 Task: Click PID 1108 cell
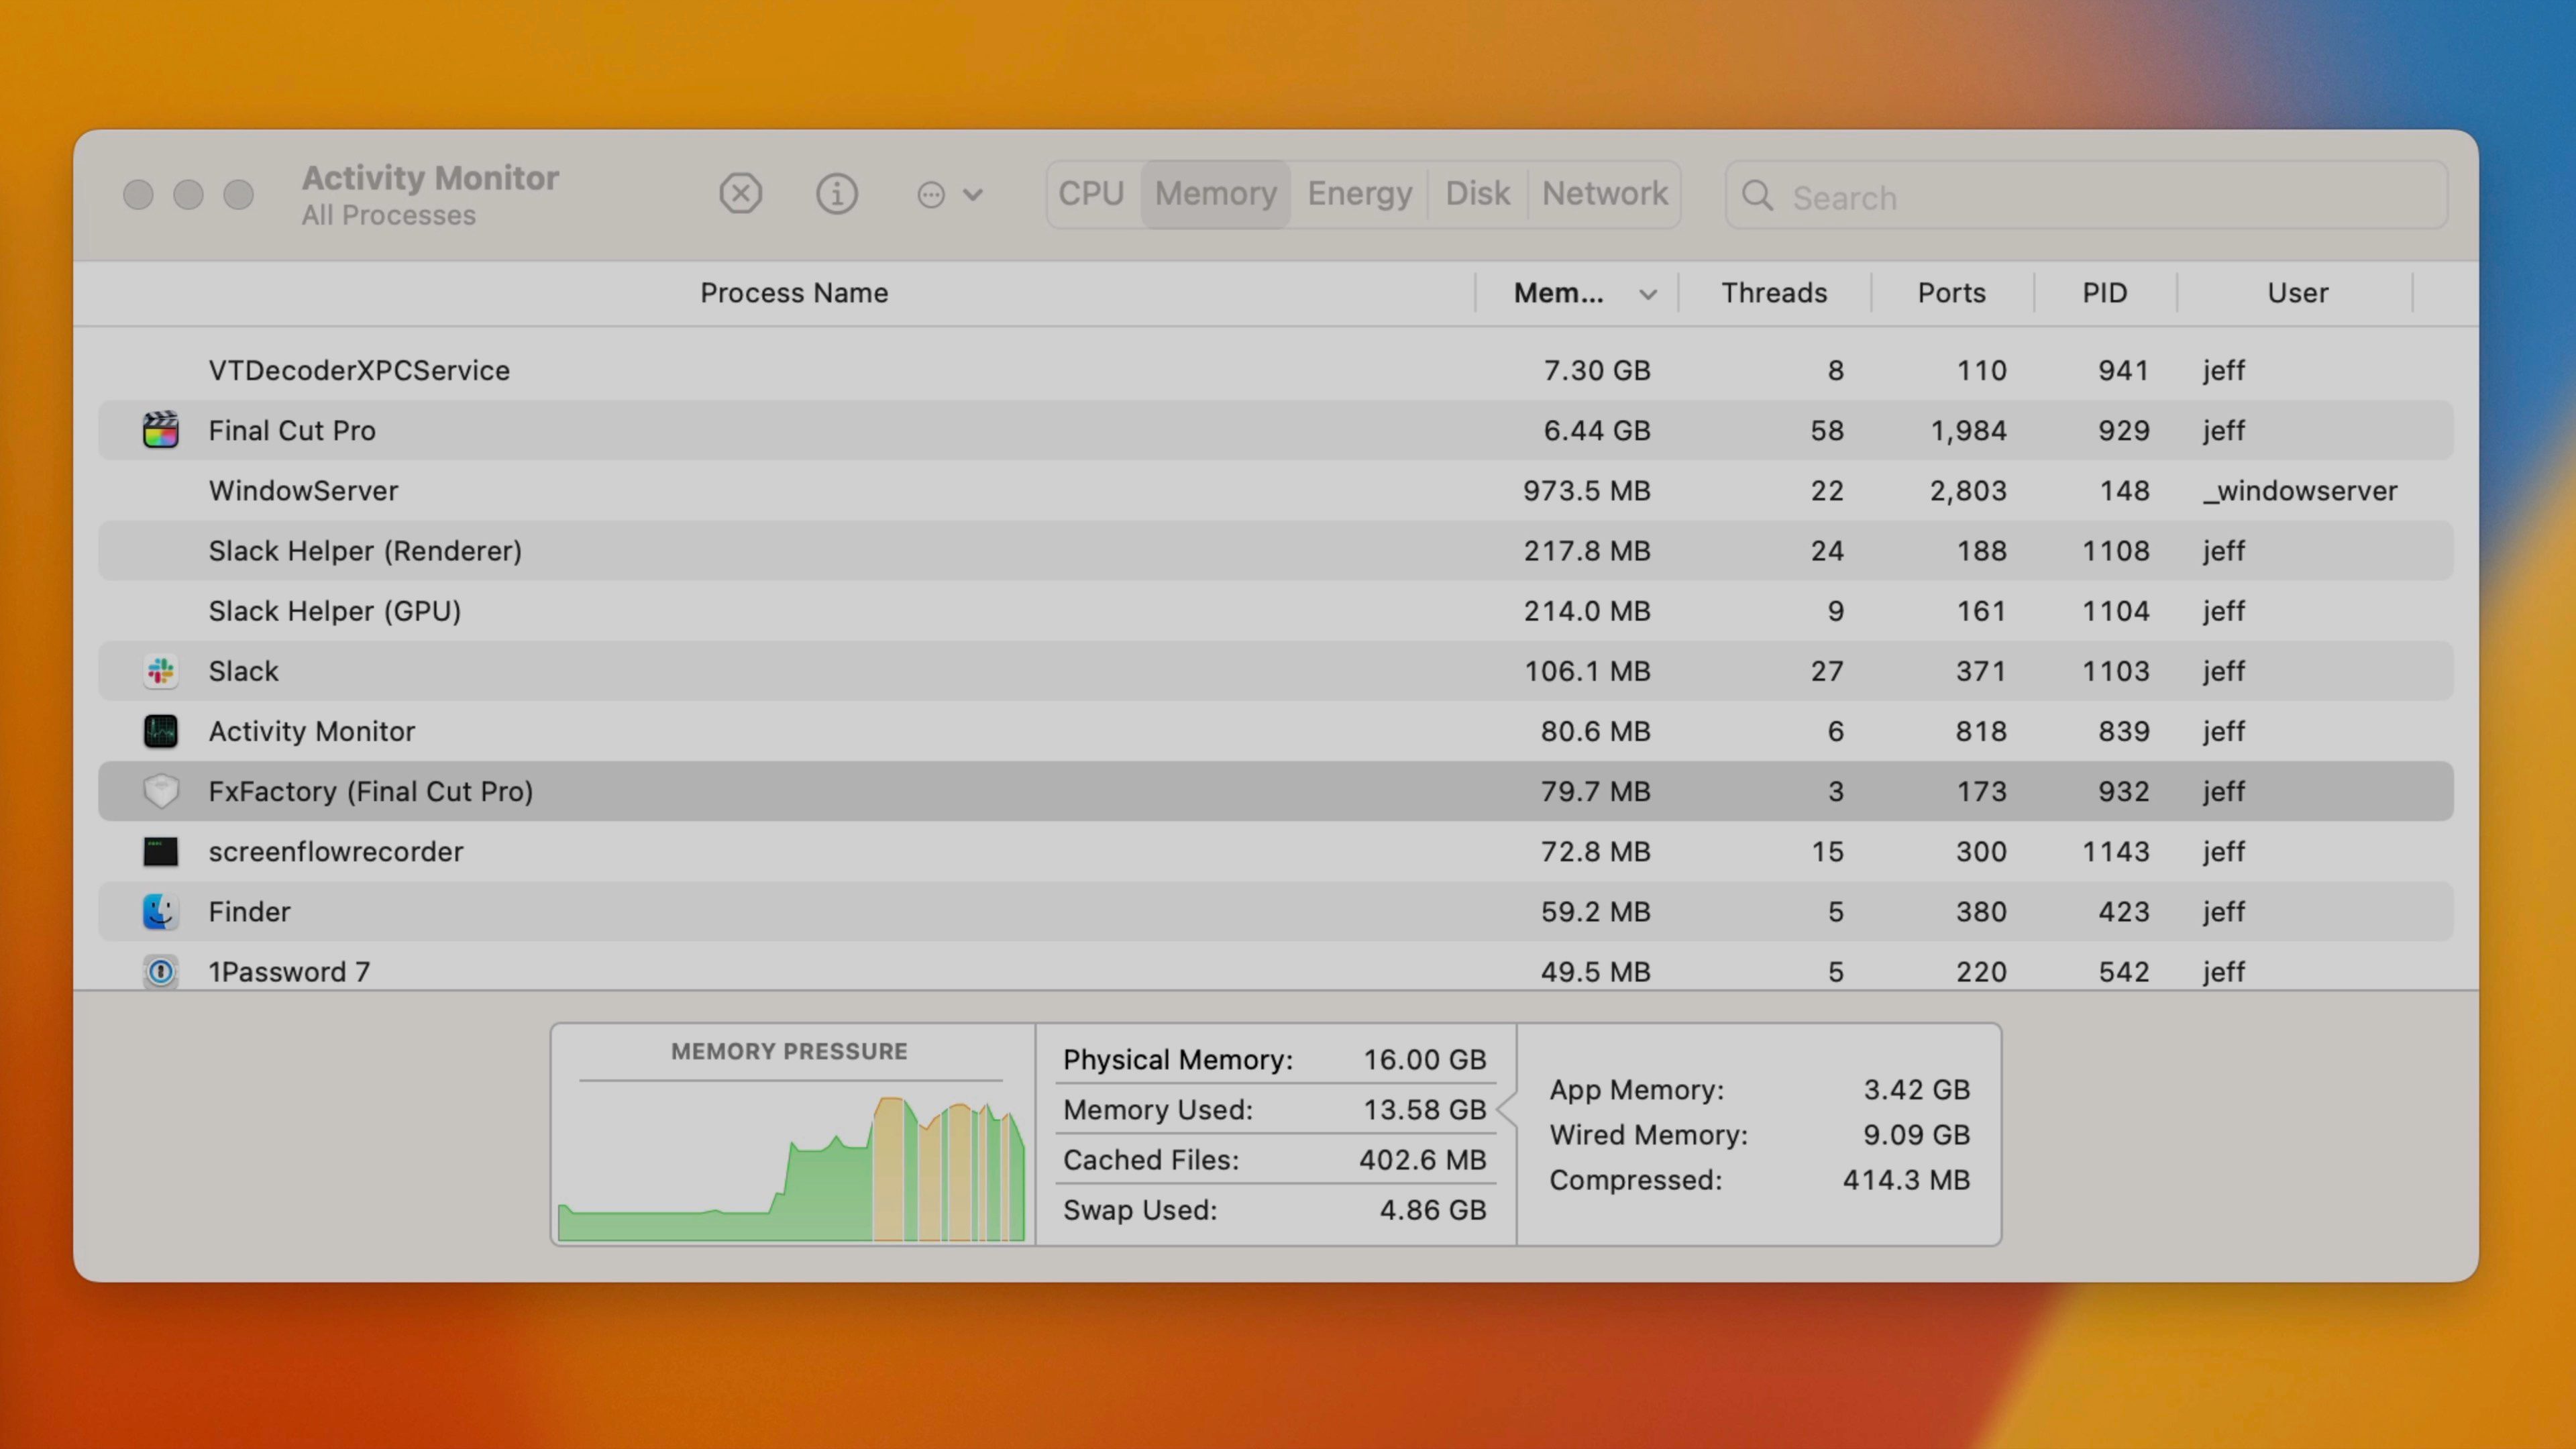(x=2115, y=551)
